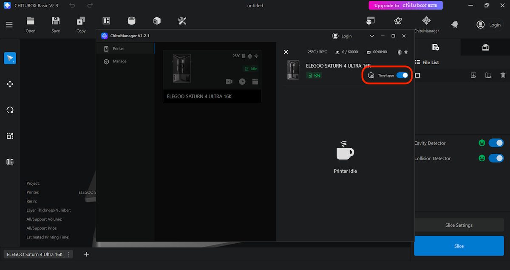Add a new printer tab with plus
Screen dimensions: 510x270
pyautogui.click(x=87, y=254)
